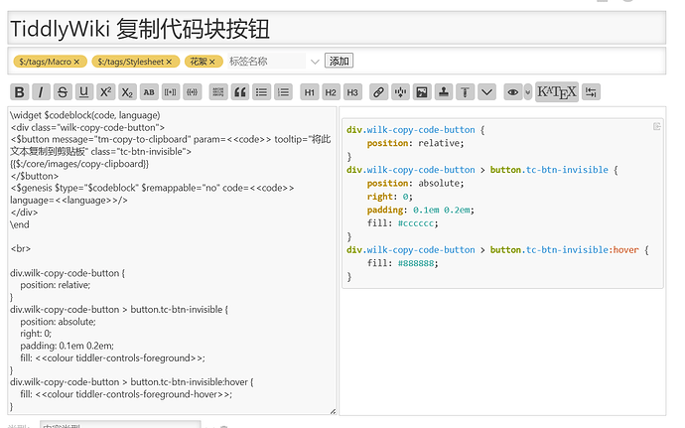Focus the 标签名称 tag name input
685x428 pixels.
266,62
